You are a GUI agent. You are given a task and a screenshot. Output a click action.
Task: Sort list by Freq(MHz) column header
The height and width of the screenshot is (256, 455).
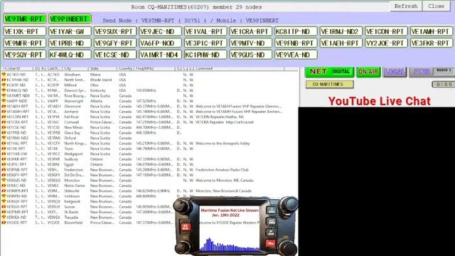(155, 68)
